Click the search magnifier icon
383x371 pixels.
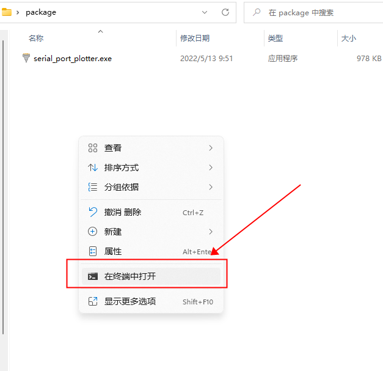[257, 12]
